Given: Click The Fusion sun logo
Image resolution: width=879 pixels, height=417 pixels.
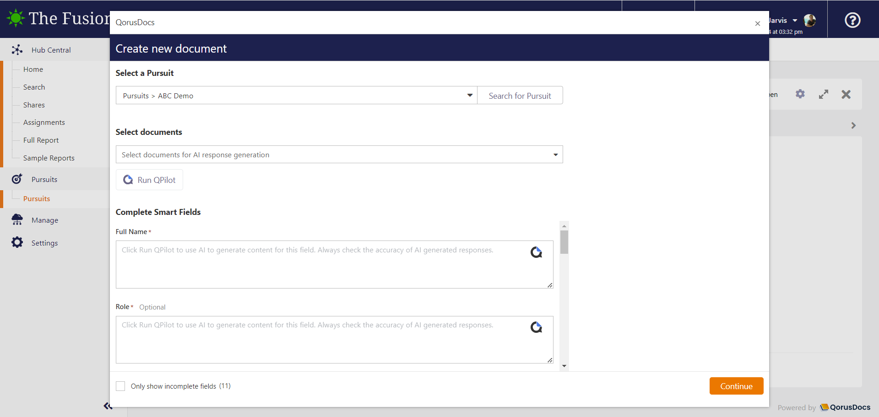Looking at the screenshot, I should point(16,18).
